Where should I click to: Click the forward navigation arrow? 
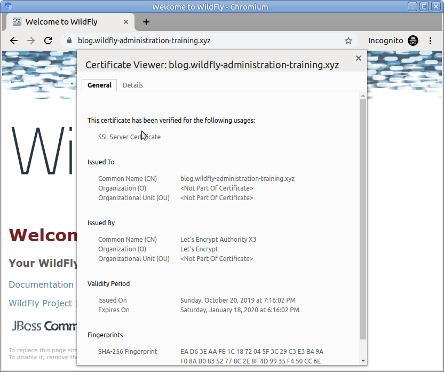point(31,41)
